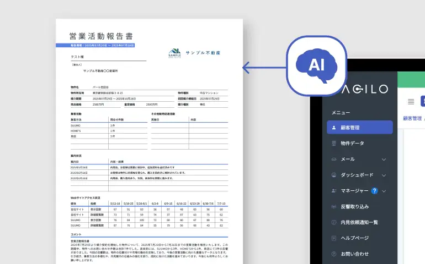
Task: Click the 顧客管理 person icon in sidebar
Action: coord(333,128)
